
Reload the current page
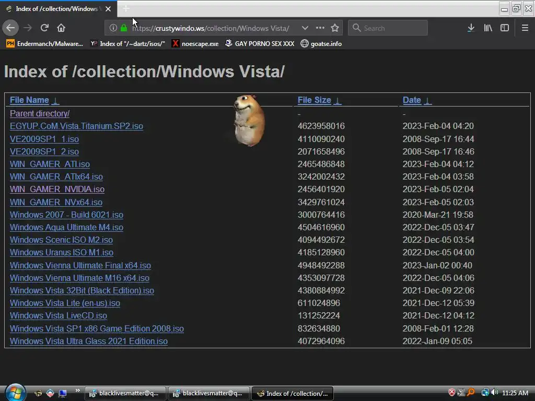point(44,28)
